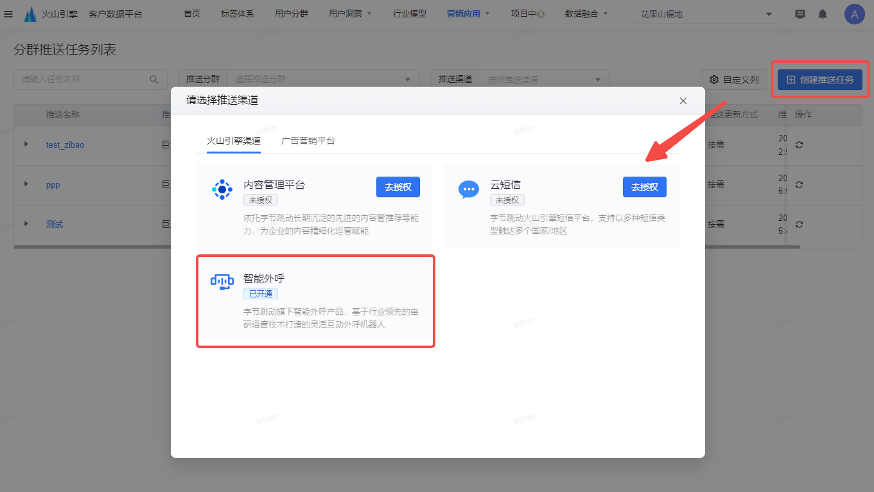
Task: Open the 行业模型 menu item
Action: 410,13
